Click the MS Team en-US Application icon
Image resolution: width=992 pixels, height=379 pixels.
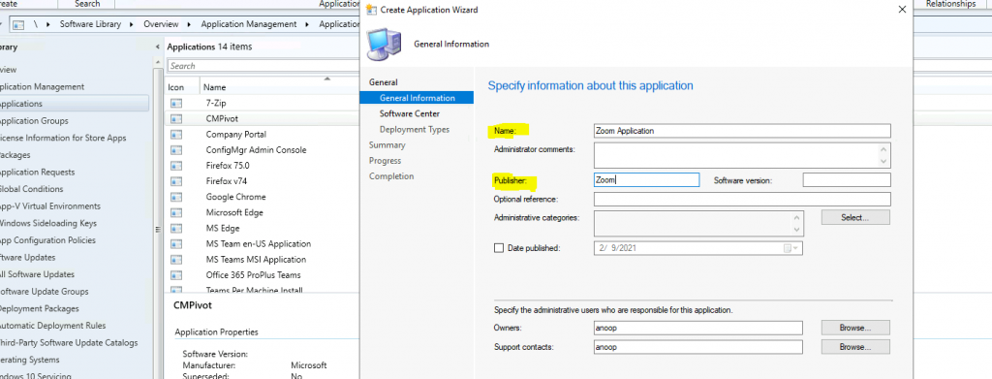click(176, 243)
